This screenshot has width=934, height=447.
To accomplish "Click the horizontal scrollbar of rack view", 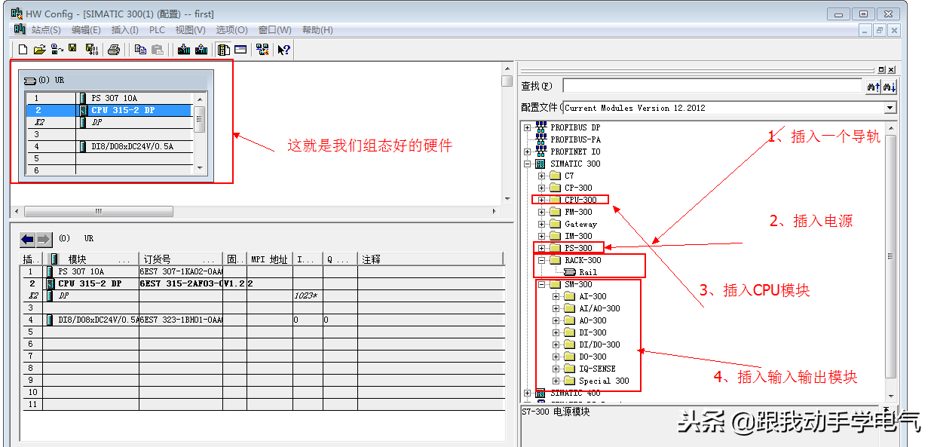I will [98, 211].
